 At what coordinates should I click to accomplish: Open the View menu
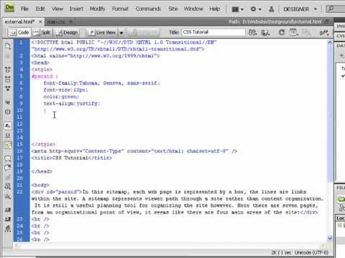pos(57,9)
